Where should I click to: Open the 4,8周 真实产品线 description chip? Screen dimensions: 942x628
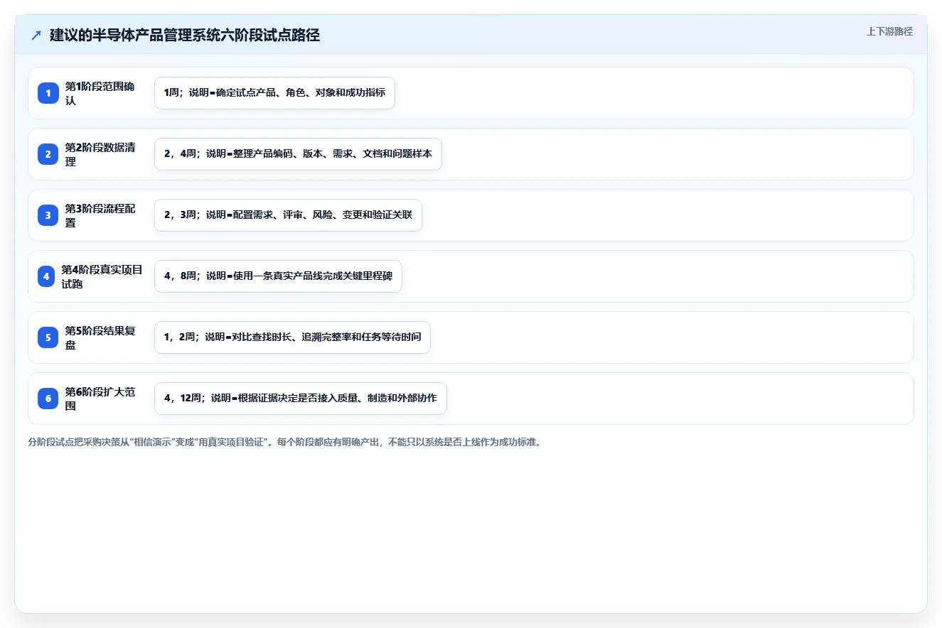pyautogui.click(x=278, y=276)
